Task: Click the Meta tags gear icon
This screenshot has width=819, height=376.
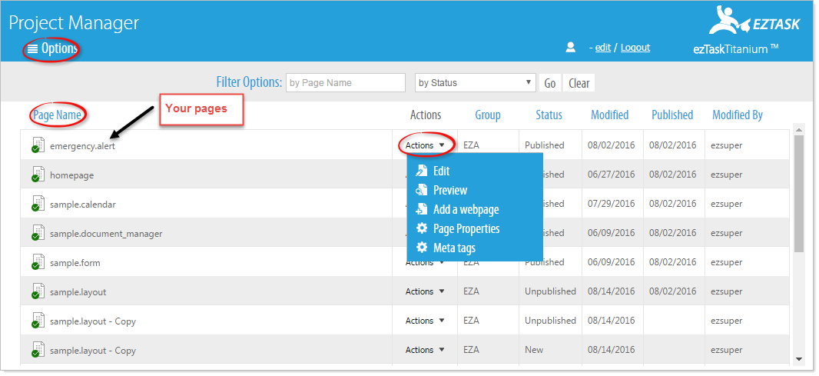Action: click(x=422, y=248)
